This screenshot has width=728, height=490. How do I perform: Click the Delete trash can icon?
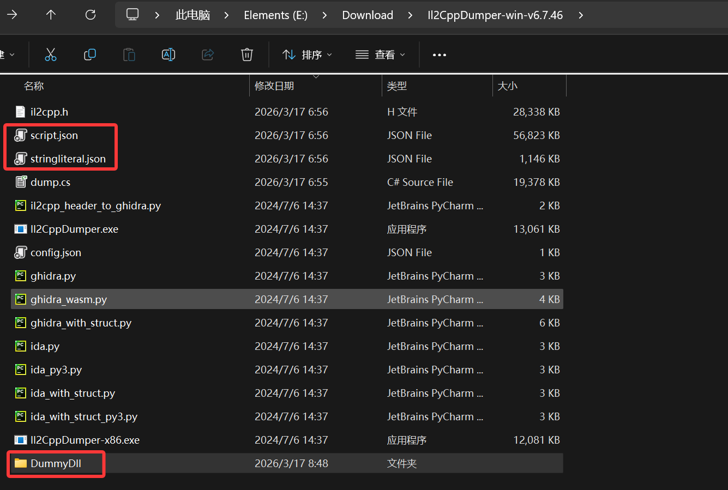(247, 55)
